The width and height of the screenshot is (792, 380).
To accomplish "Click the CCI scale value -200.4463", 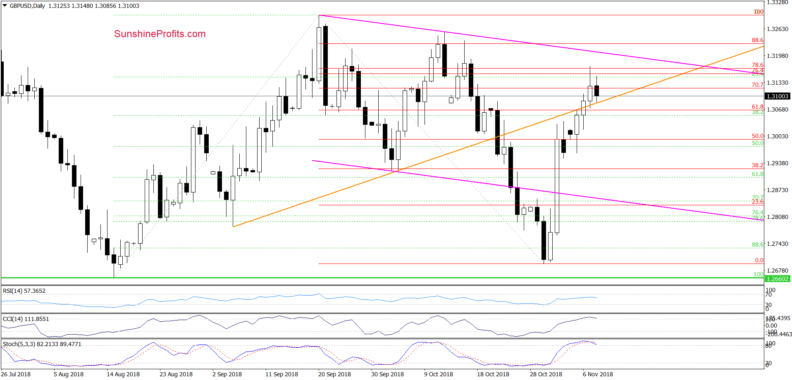I will pyautogui.click(x=779, y=334).
